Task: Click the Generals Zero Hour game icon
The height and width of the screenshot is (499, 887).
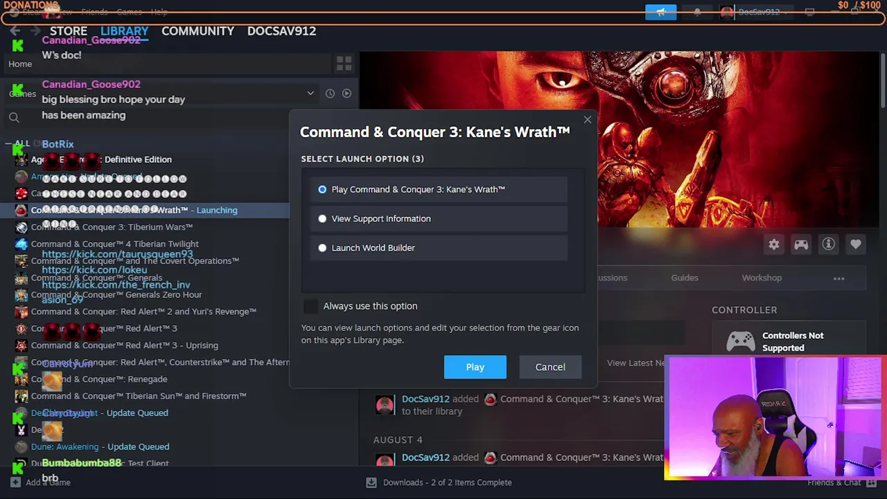Action: [x=21, y=295]
